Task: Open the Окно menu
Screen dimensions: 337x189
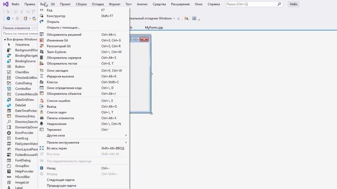Action: [199, 4]
